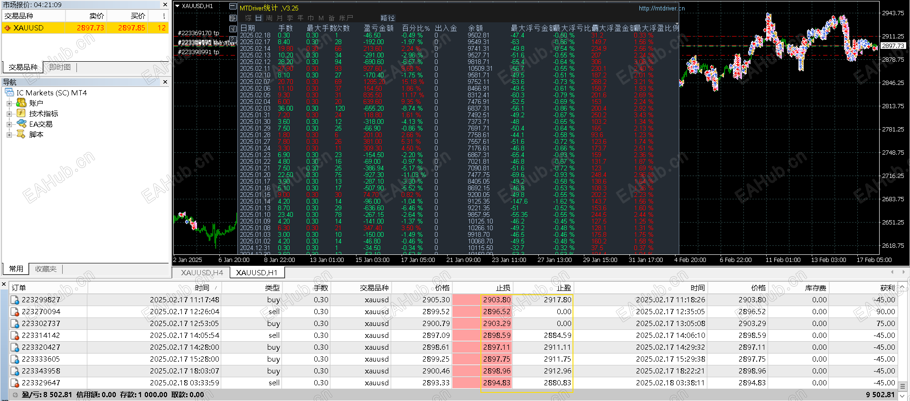
Task: Click the icon of order 223329647
Action: click(x=15, y=383)
